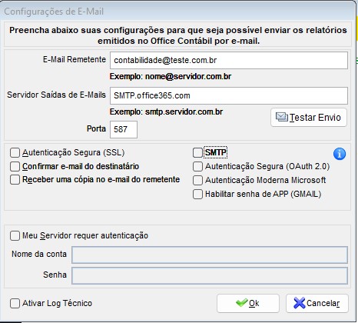This screenshot has width=358, height=323.
Task: Click the Configurações de E-Mail title bar
Action: [x=178, y=12]
